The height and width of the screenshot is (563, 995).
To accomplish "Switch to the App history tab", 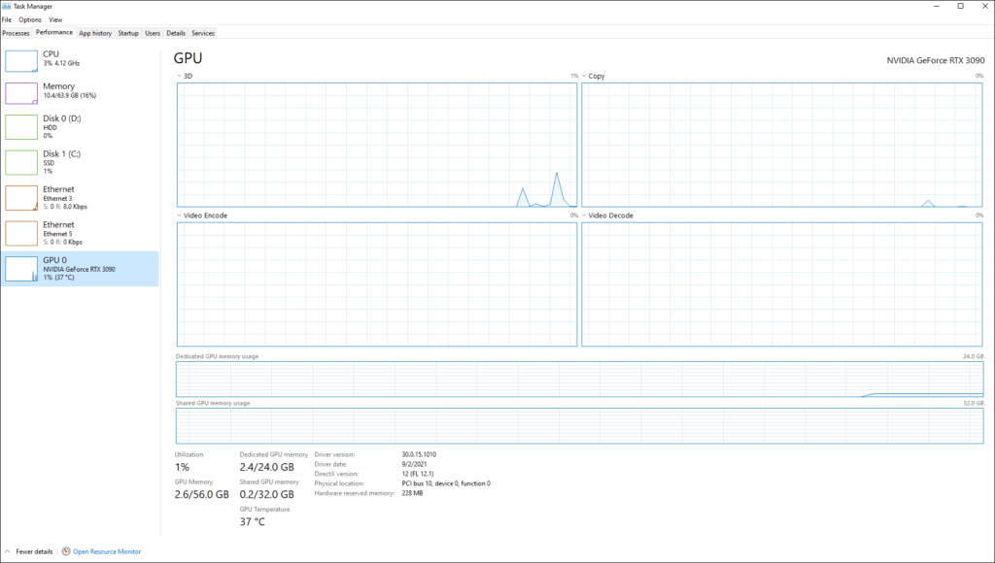I will 94,32.
